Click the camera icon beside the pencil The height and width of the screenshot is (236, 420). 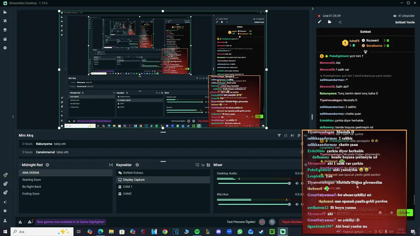click(330, 22)
